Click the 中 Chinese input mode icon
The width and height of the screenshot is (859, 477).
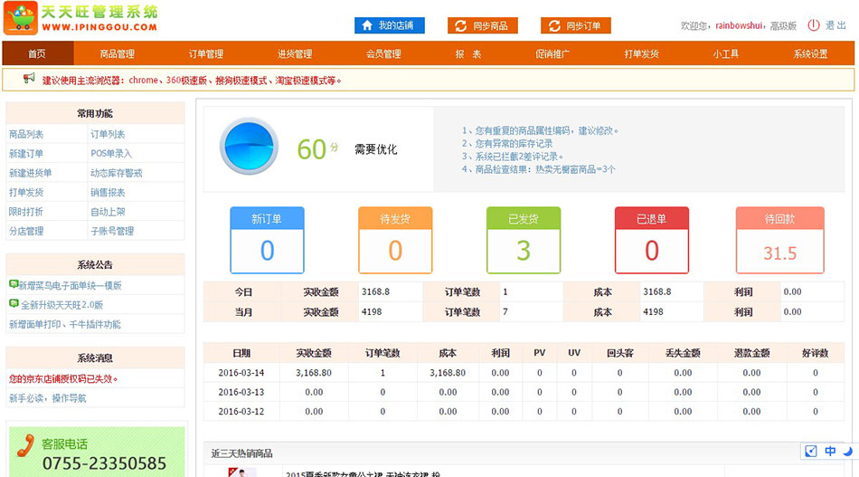coord(830,451)
